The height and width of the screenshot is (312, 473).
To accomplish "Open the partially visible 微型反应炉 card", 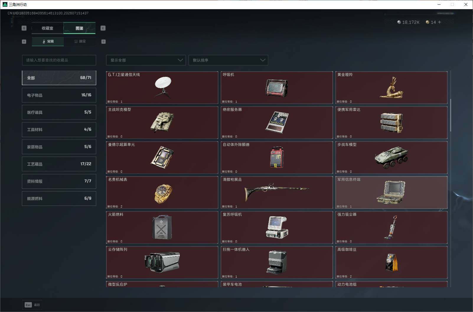I will (x=162, y=284).
